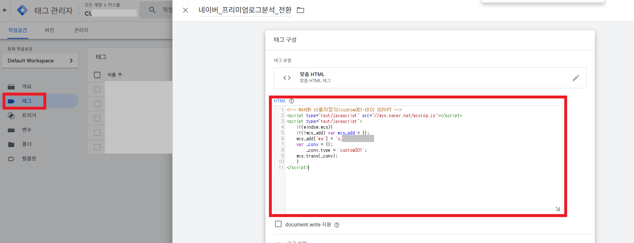Switch to the 관리자 tab

coord(81,30)
